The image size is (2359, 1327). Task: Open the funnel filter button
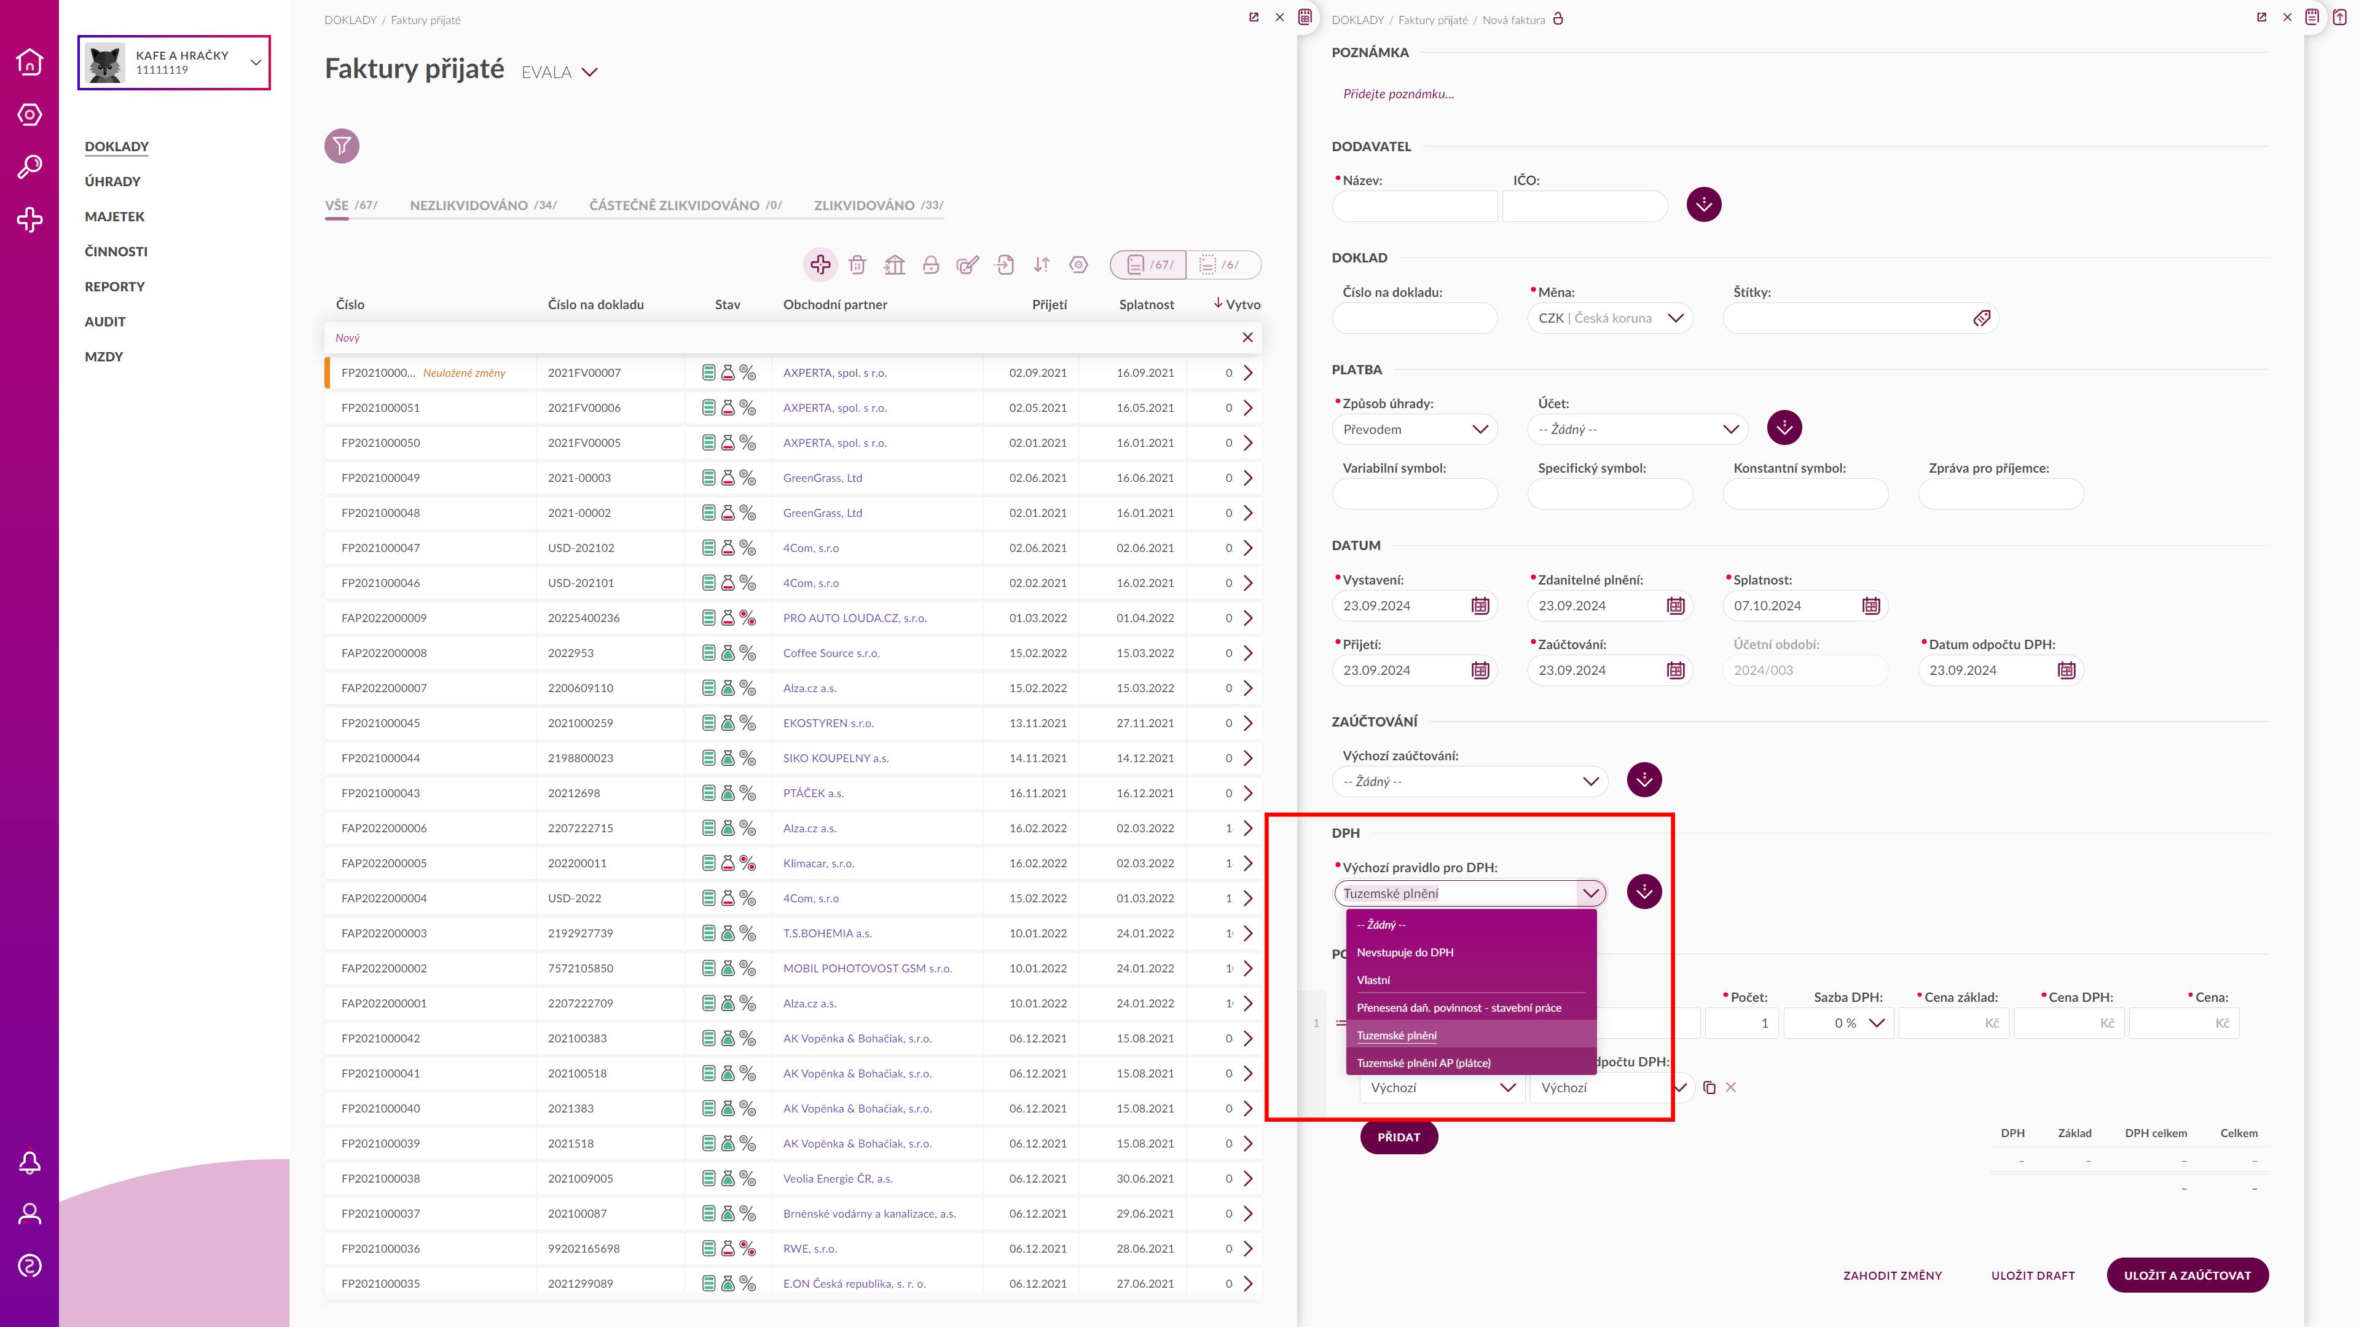(x=342, y=146)
